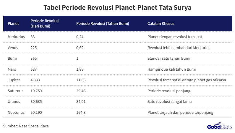This screenshot has width=235, height=133.
Task: Click the Sumber: Nasa Space Place text
Action: coord(26,126)
